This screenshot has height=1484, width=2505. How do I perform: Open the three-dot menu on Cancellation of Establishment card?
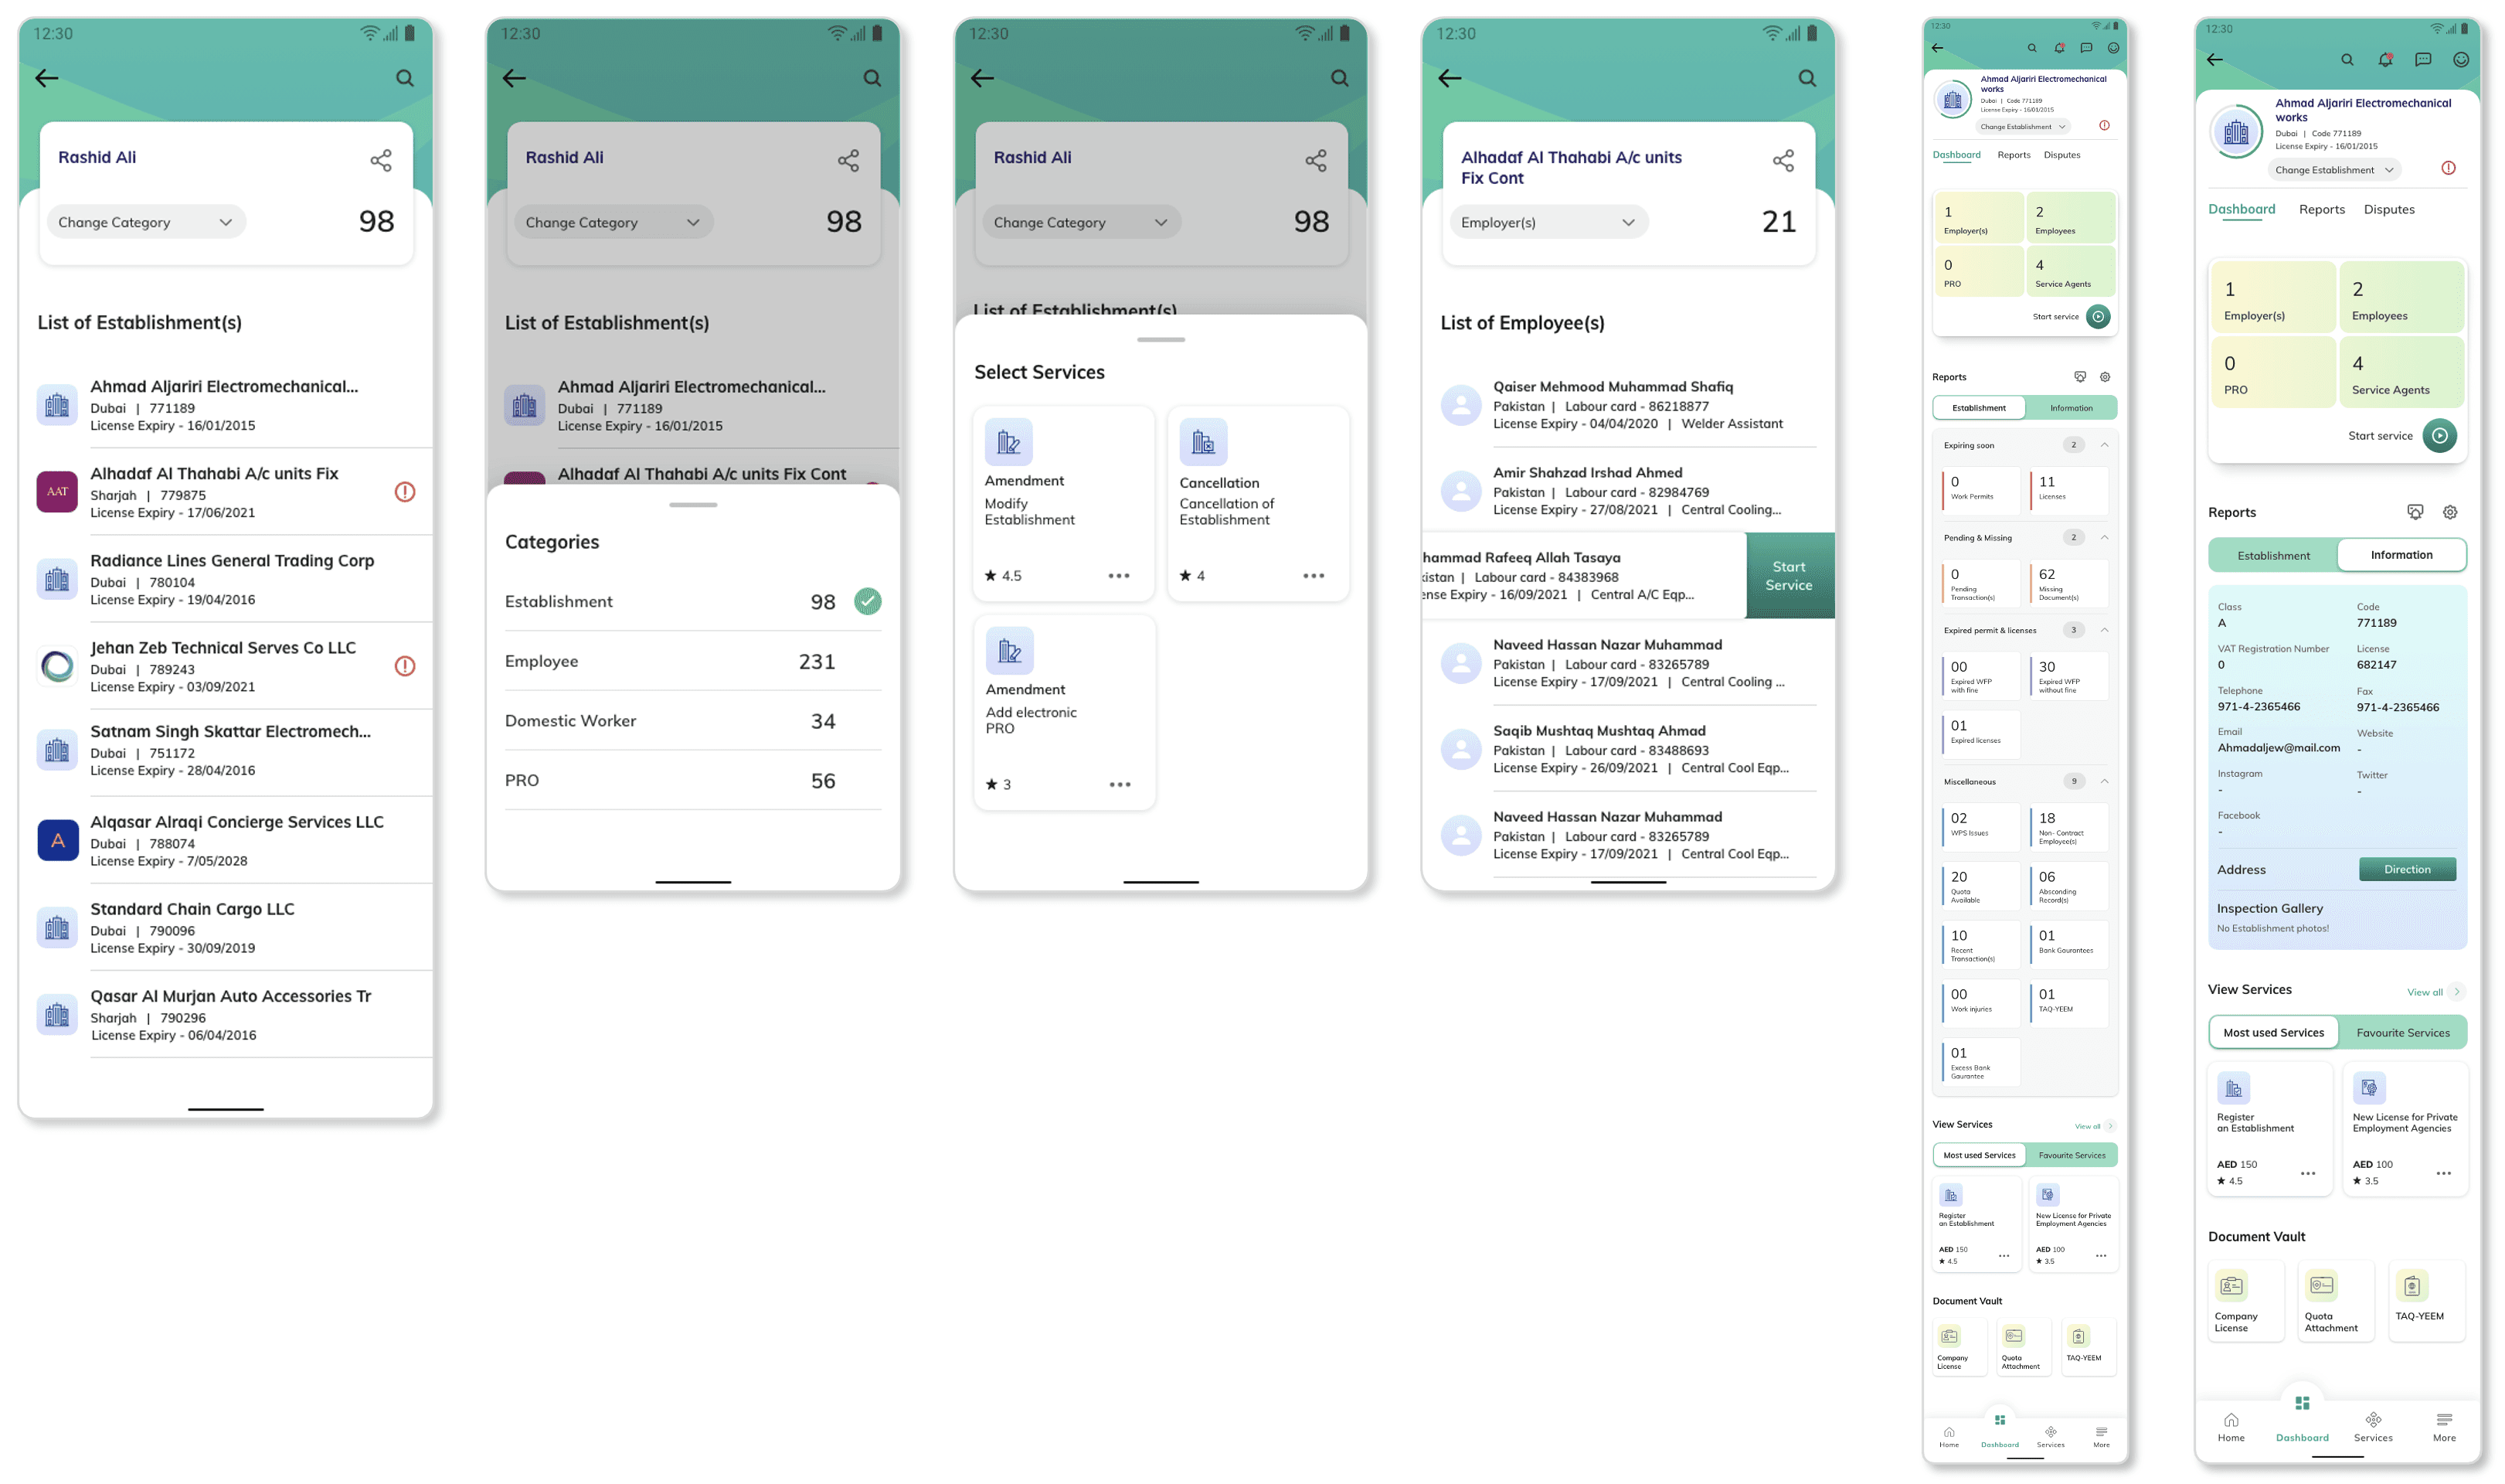(x=1314, y=576)
